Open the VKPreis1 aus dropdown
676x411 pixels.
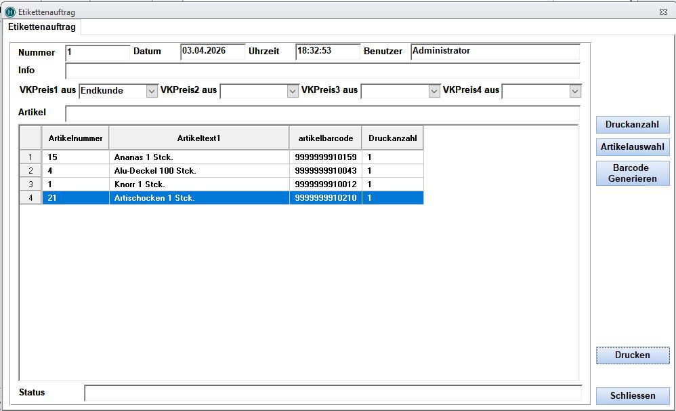[152, 91]
